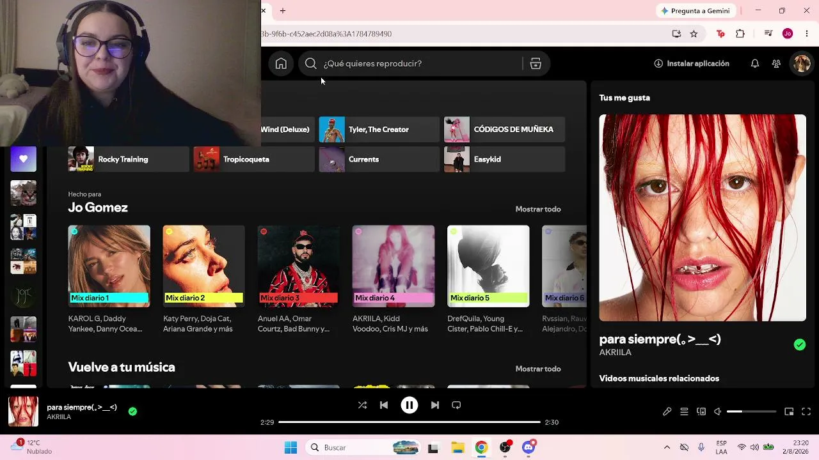The image size is (819, 460).
Task: Skip to the next track
Action: [x=435, y=405]
